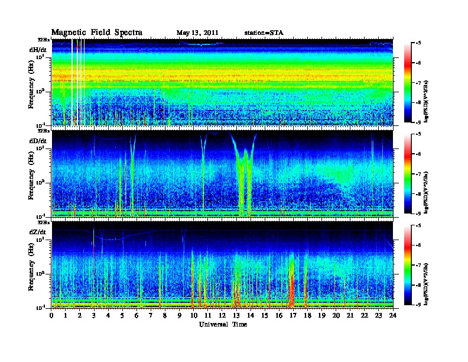Viewport: 468px width, 362px height.
Task: Click hour tick label "6" on time axis
Action: pyautogui.click(x=136, y=315)
